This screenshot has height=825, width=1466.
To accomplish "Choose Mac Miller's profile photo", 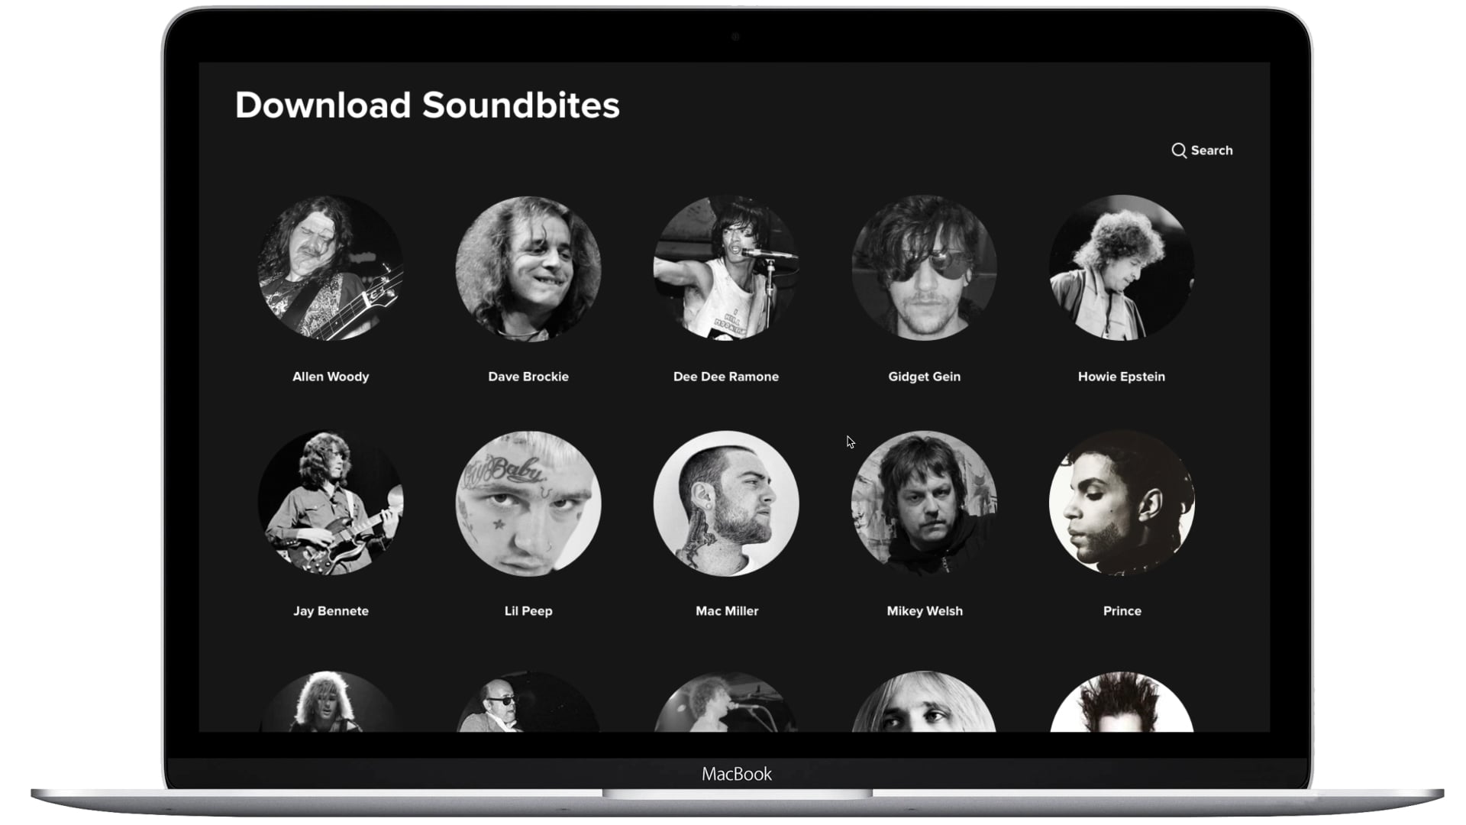I will [726, 503].
